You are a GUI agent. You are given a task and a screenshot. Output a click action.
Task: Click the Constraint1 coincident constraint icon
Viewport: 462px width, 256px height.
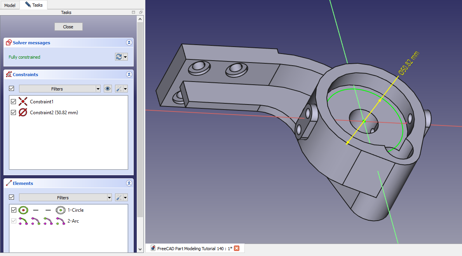point(23,102)
